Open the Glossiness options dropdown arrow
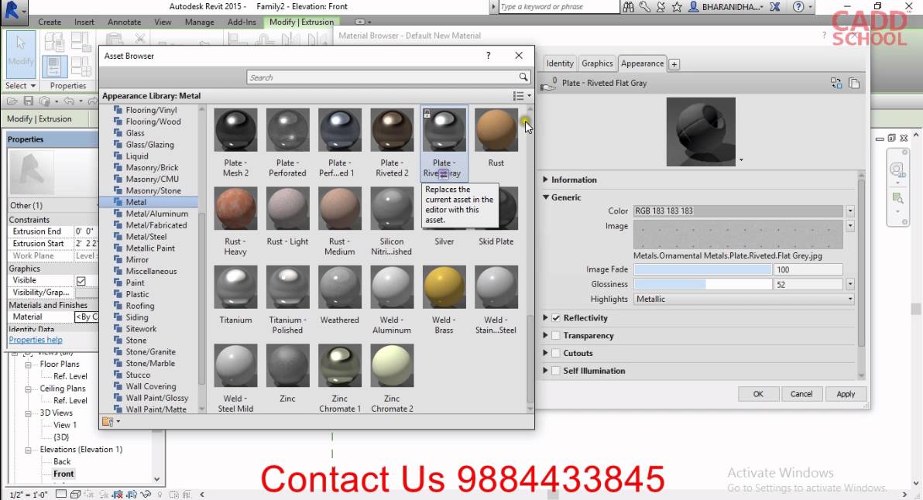Image resolution: width=923 pixels, height=500 pixels. 850,284
